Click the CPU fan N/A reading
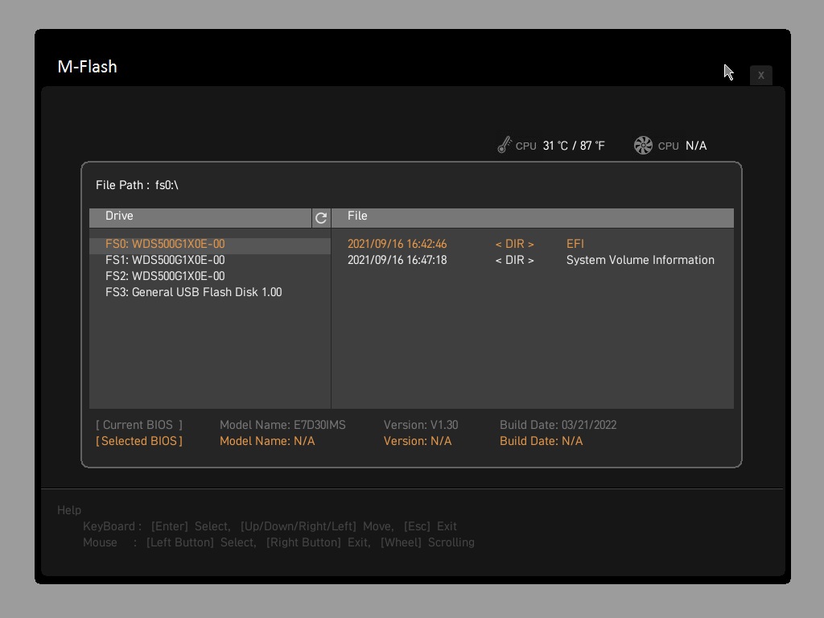Screen dimensions: 824x618 pos(696,146)
